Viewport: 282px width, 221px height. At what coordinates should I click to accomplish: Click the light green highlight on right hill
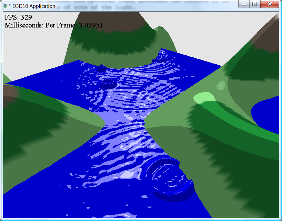[204, 99]
